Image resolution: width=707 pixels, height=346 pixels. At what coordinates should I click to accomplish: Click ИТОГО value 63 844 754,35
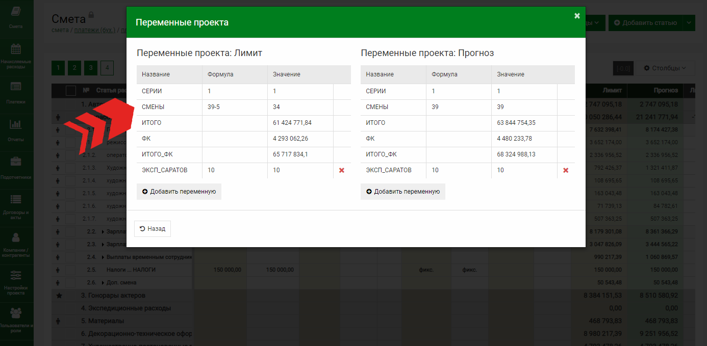pyautogui.click(x=516, y=123)
